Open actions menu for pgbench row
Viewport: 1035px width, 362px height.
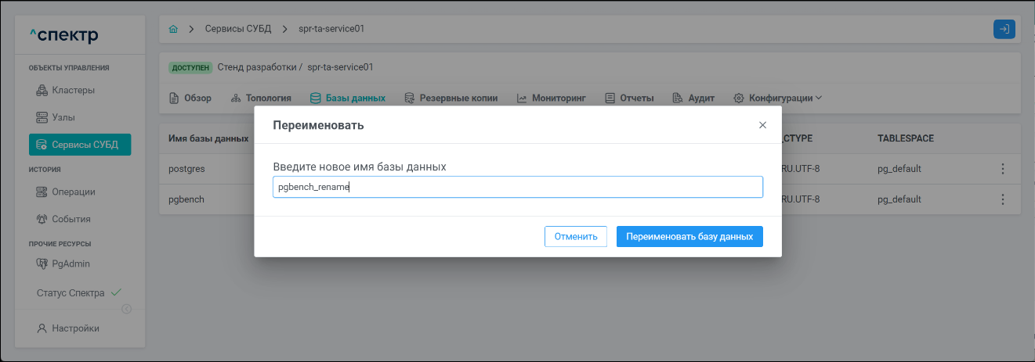(1002, 199)
